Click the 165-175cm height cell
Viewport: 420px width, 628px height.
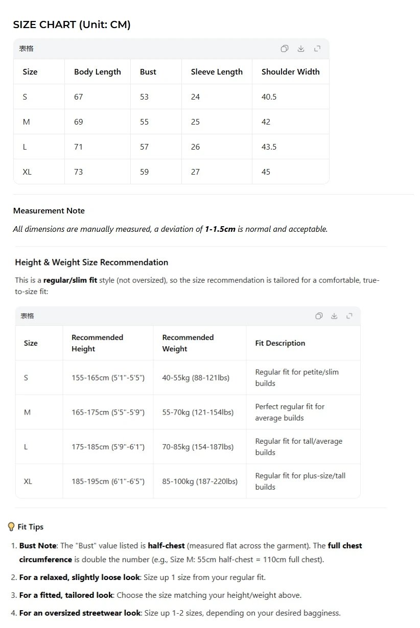pyautogui.click(x=108, y=412)
